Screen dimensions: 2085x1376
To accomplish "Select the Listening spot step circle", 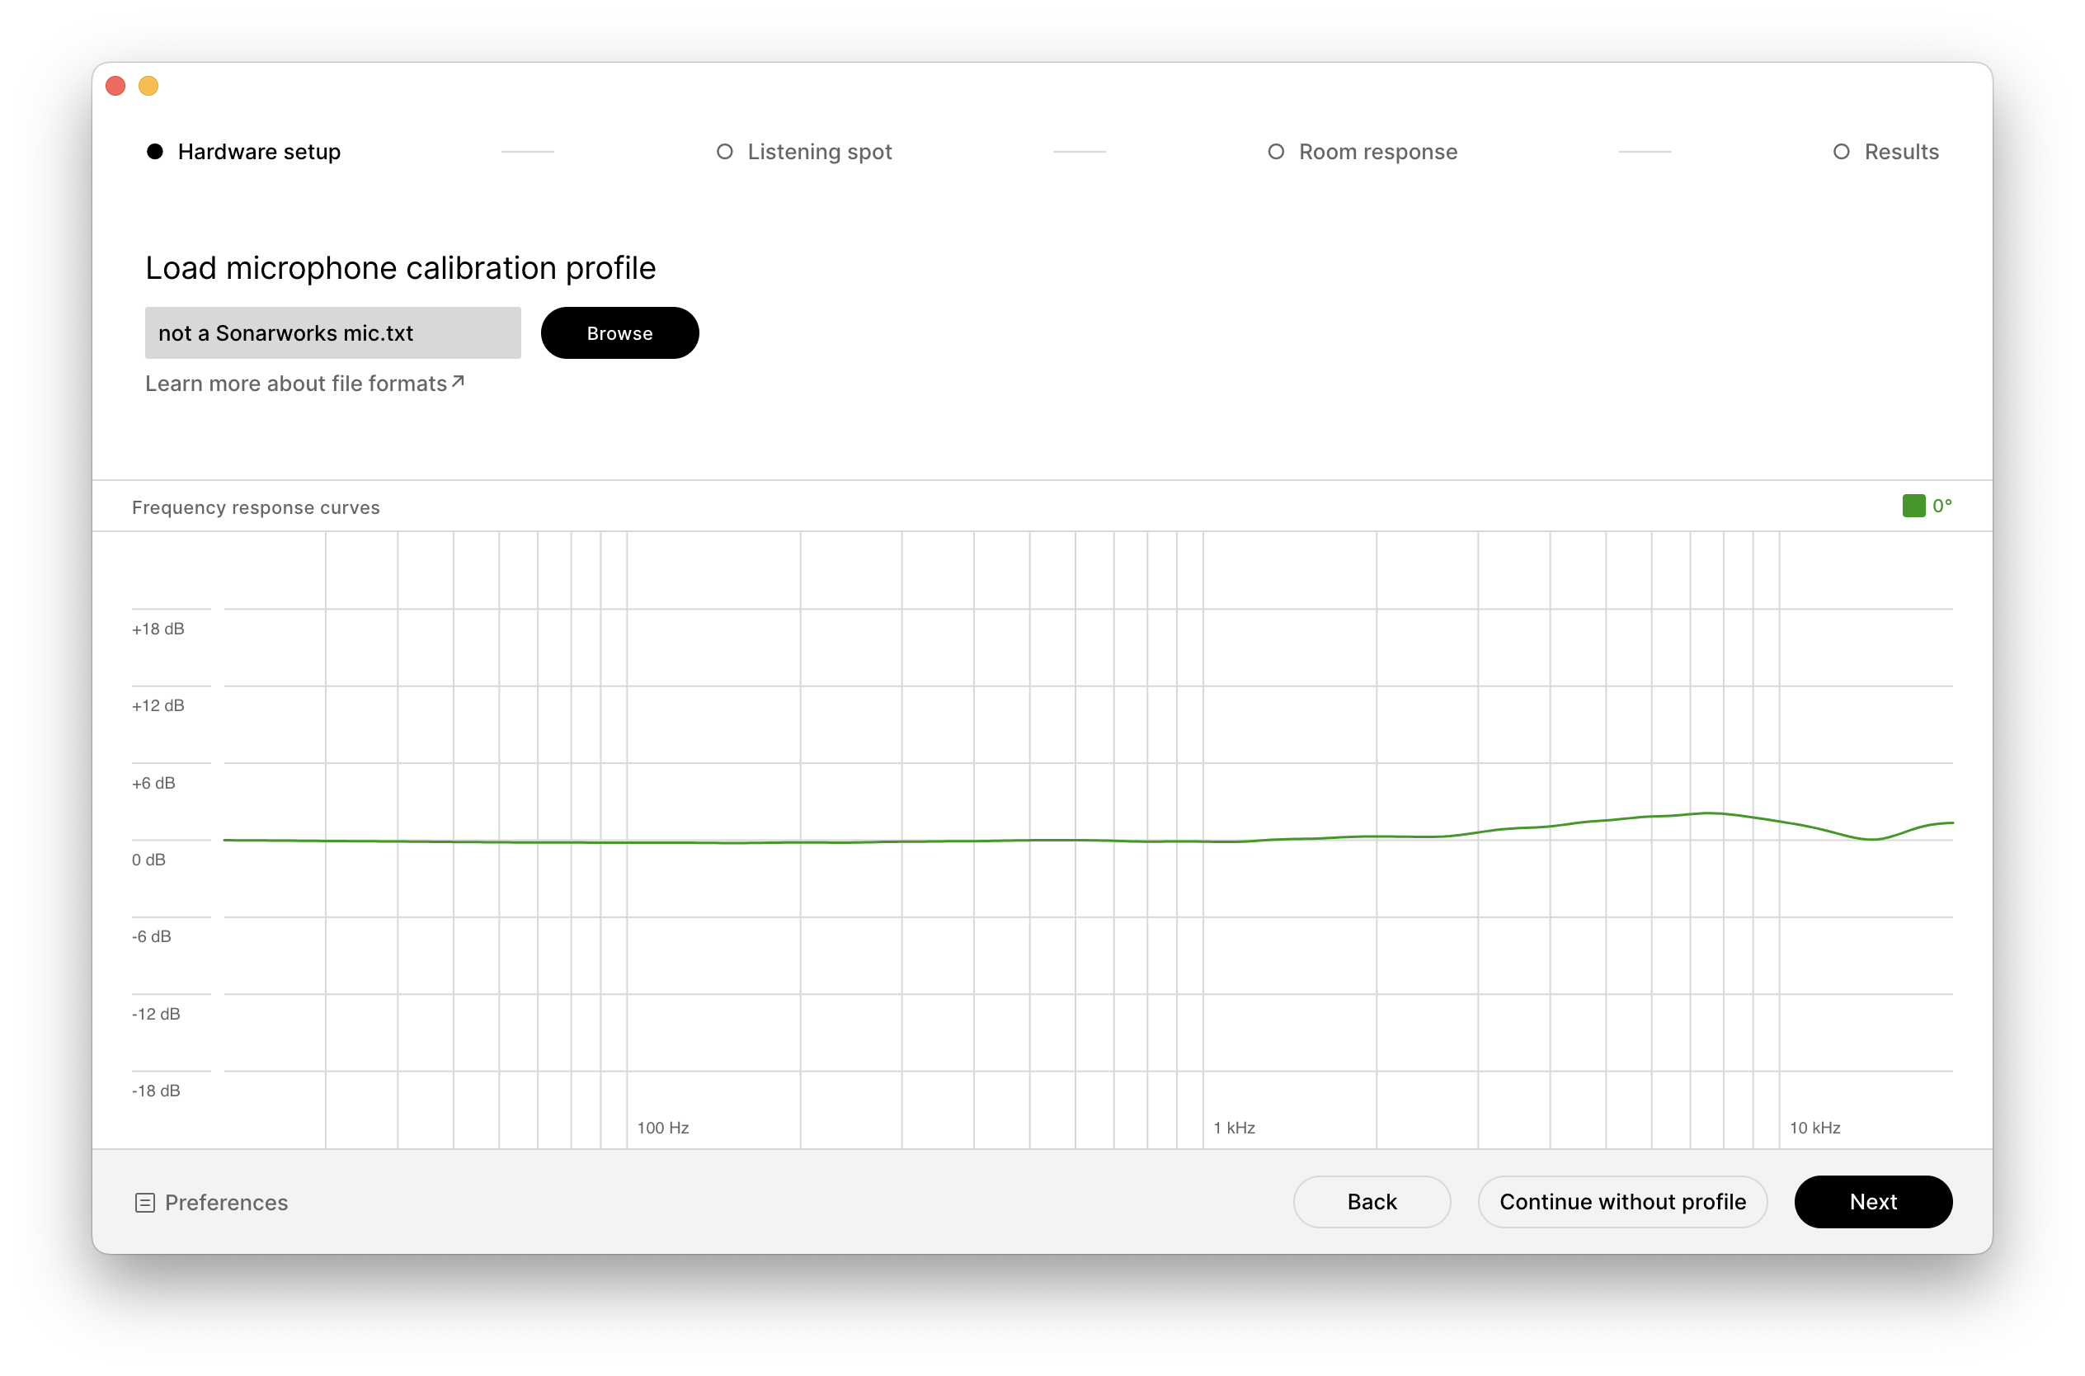I will pos(724,152).
